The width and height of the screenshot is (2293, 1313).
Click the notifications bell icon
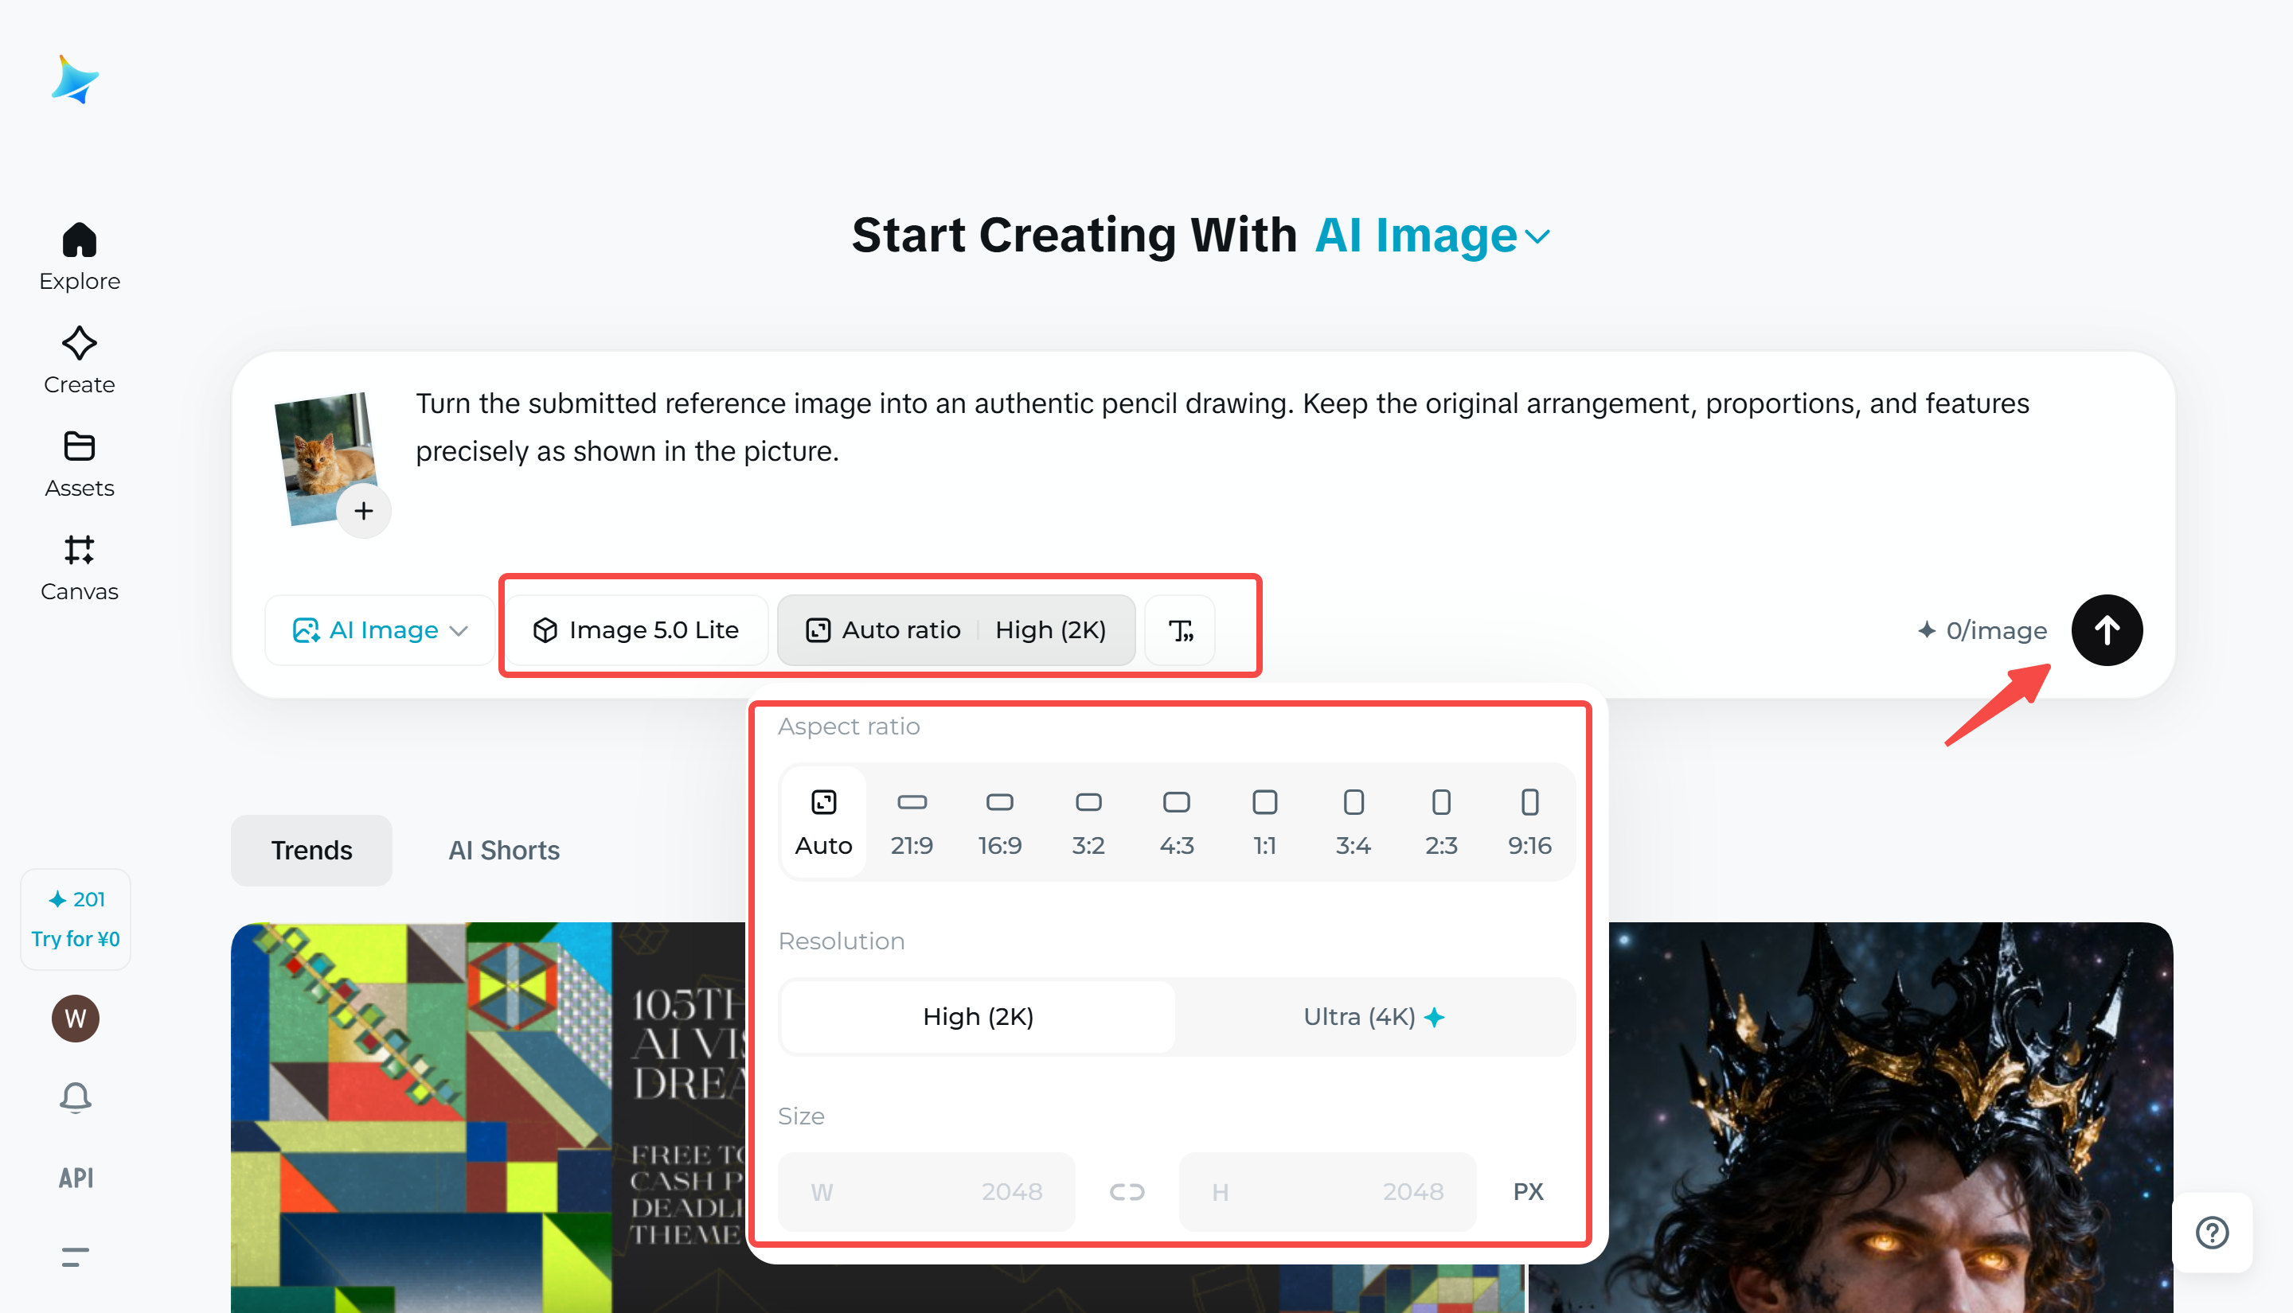click(x=76, y=1097)
